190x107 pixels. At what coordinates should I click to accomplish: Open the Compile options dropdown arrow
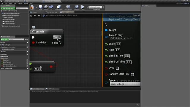click(36, 8)
